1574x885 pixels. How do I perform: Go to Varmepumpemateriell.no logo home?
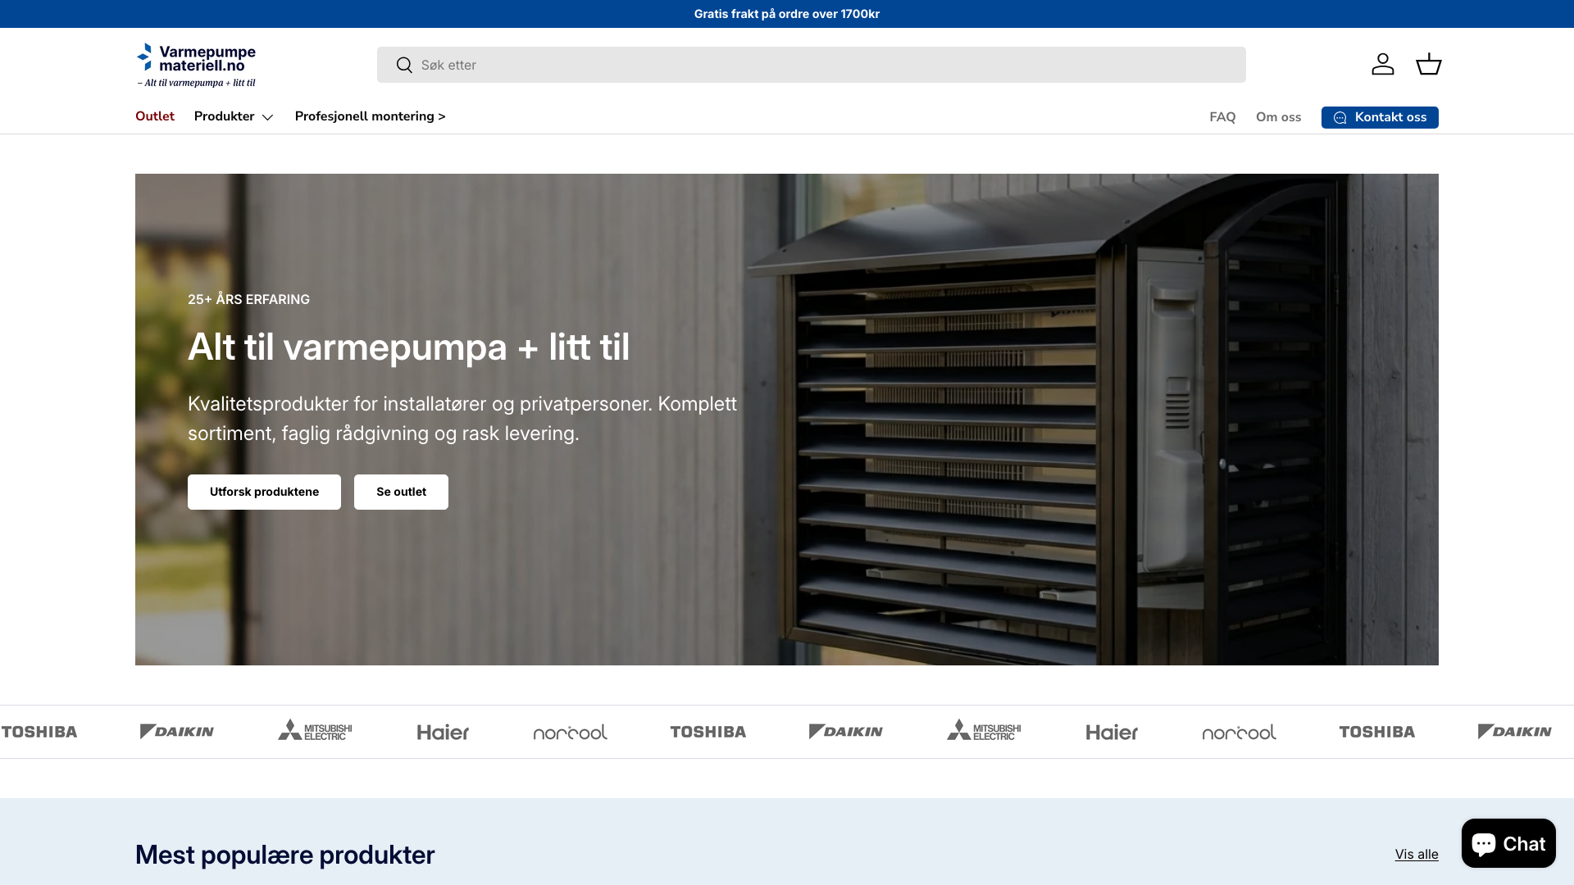click(x=197, y=65)
